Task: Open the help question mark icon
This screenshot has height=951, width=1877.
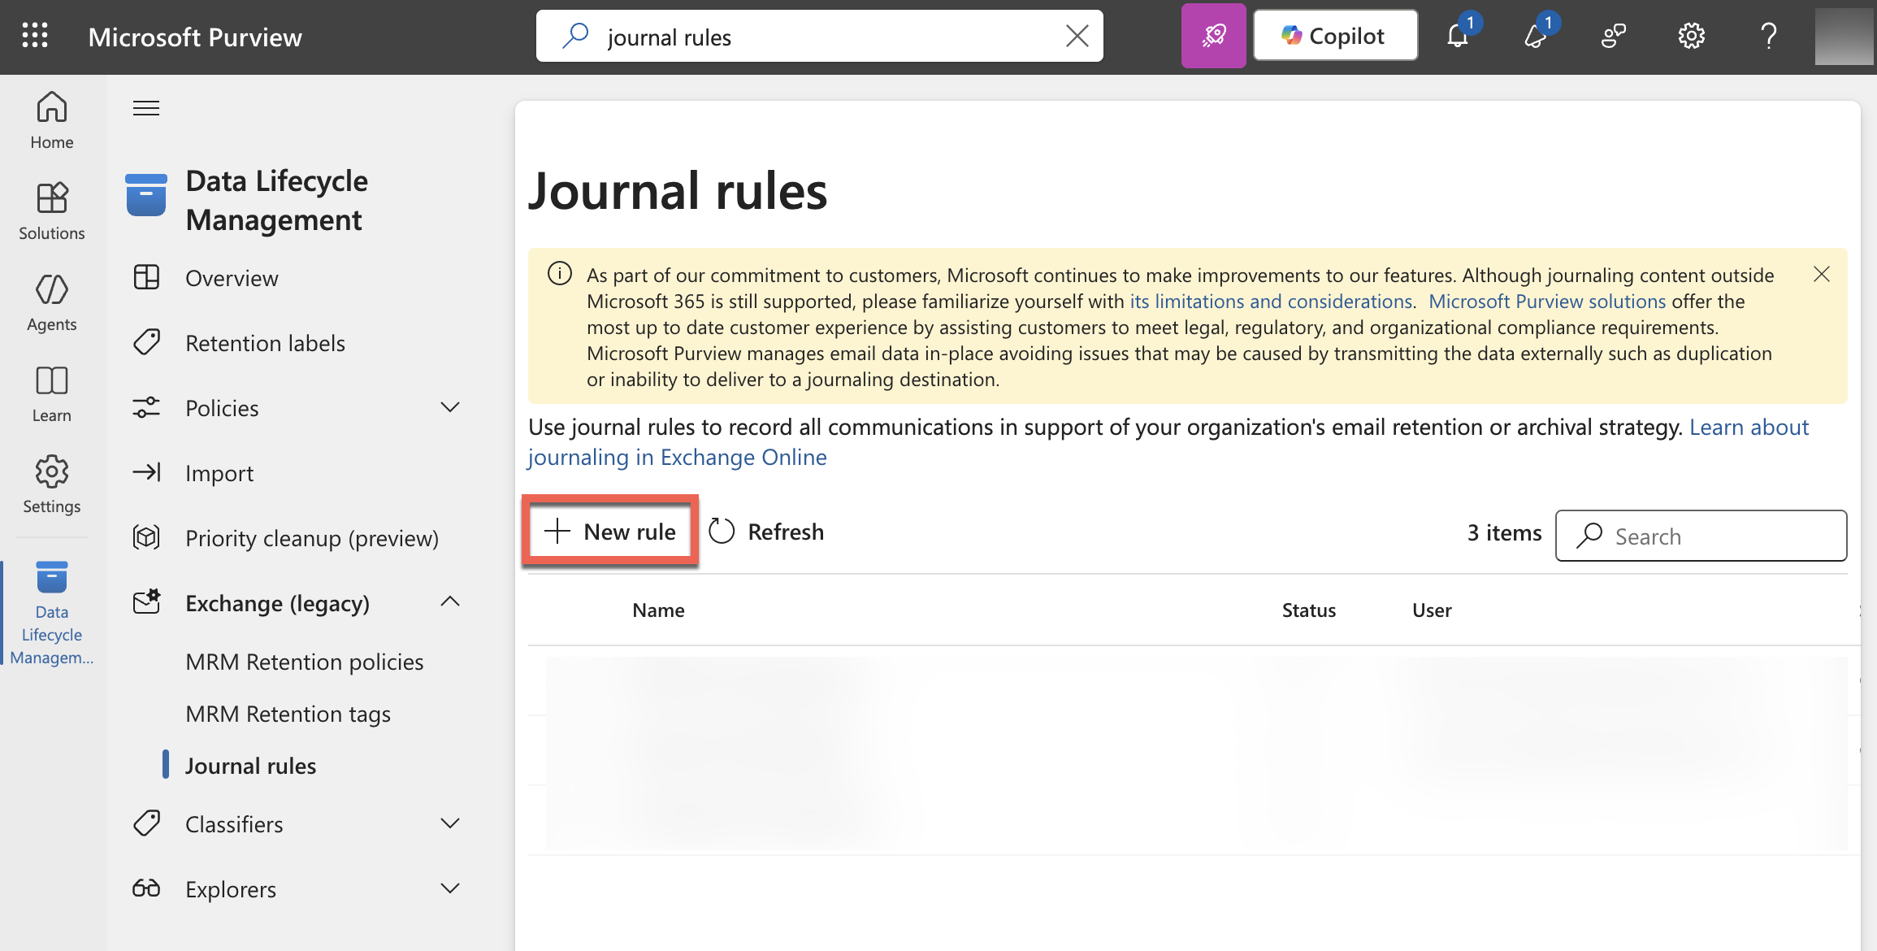Action: pos(1769,36)
